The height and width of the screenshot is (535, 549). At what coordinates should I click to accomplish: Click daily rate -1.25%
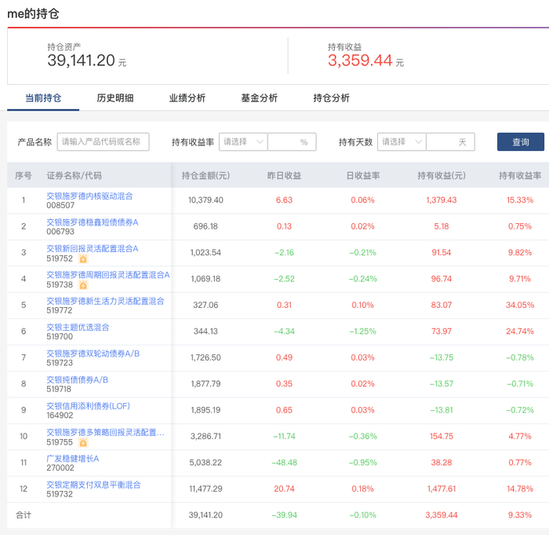pos(362,332)
